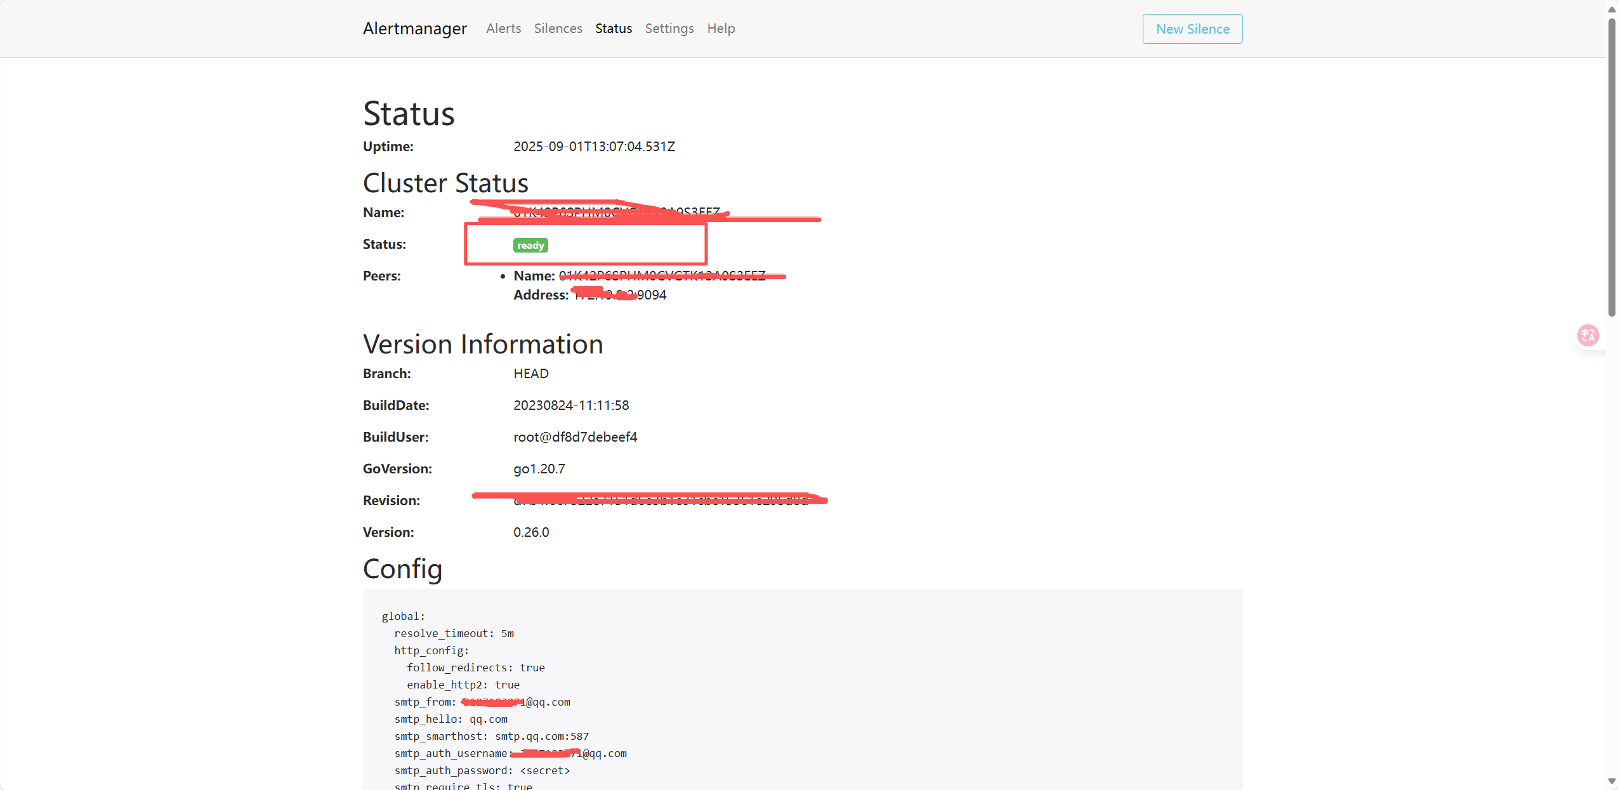Click the Version value 0.26.0
The image size is (1618, 790).
531,532
